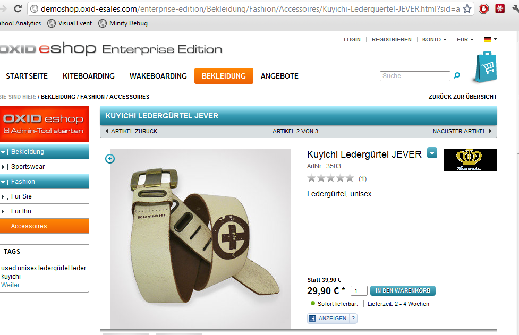Open the shopping cart bag icon
Viewport: 519px width, 335px height.
(x=486, y=67)
